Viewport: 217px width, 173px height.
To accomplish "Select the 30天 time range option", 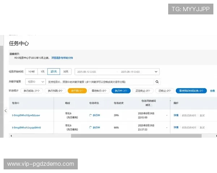I will click(66, 71).
